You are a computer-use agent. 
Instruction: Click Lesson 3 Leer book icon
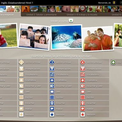point(52,92)
